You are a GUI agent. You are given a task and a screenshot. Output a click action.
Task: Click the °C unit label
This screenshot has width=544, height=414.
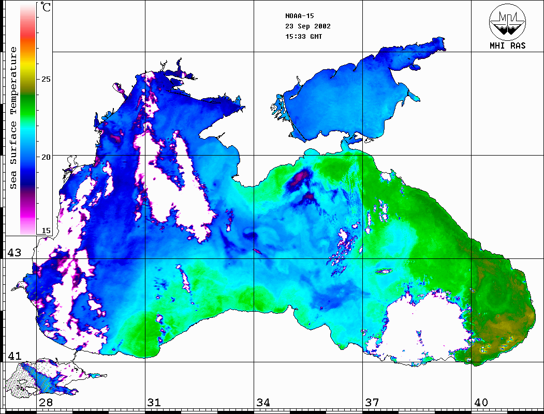[x=46, y=7]
